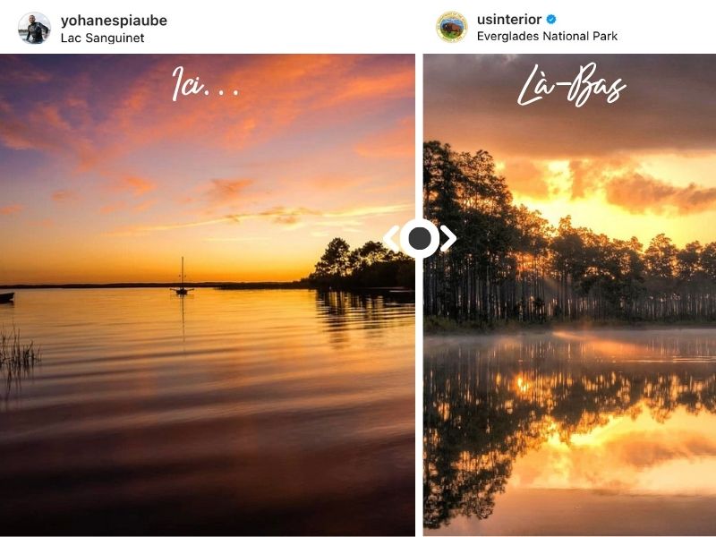Click the blue verified badge beside usinterior
This screenshot has width=716, height=537.
tap(552, 20)
